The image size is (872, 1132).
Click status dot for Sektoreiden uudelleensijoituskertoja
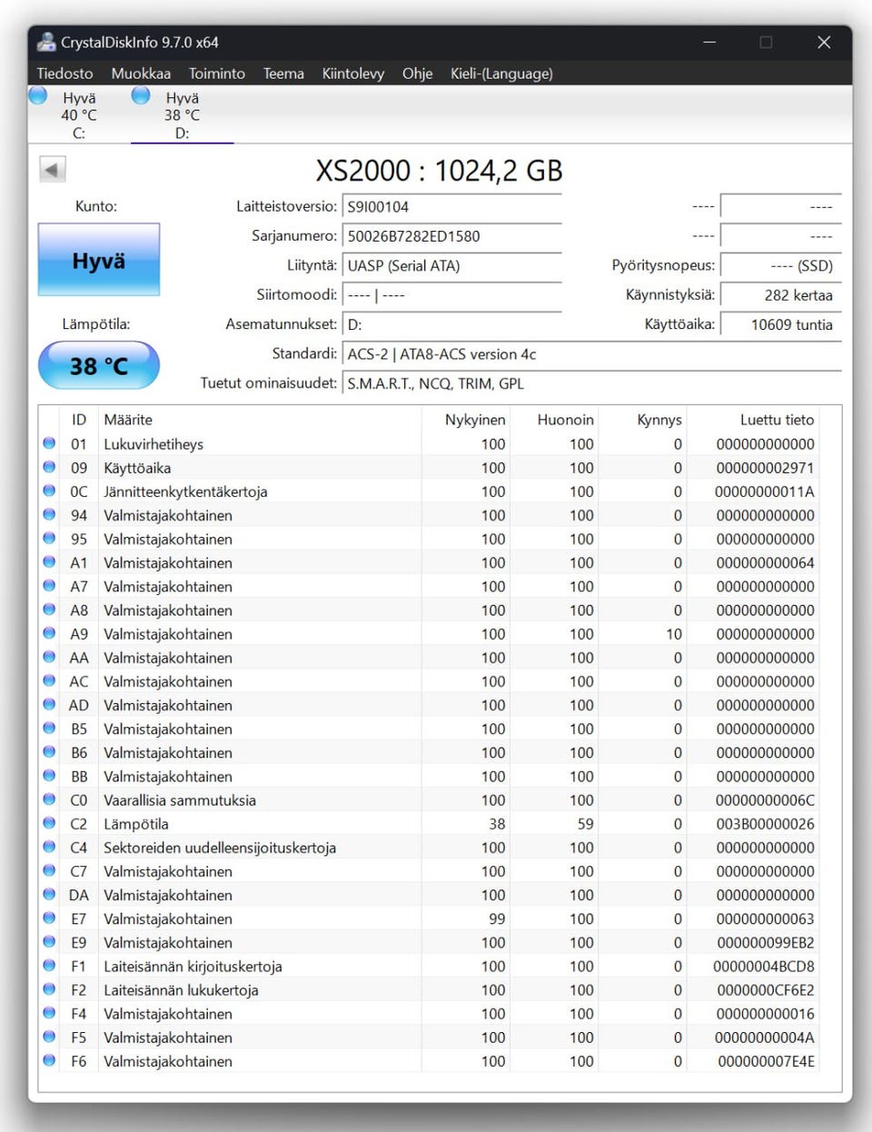[x=49, y=847]
